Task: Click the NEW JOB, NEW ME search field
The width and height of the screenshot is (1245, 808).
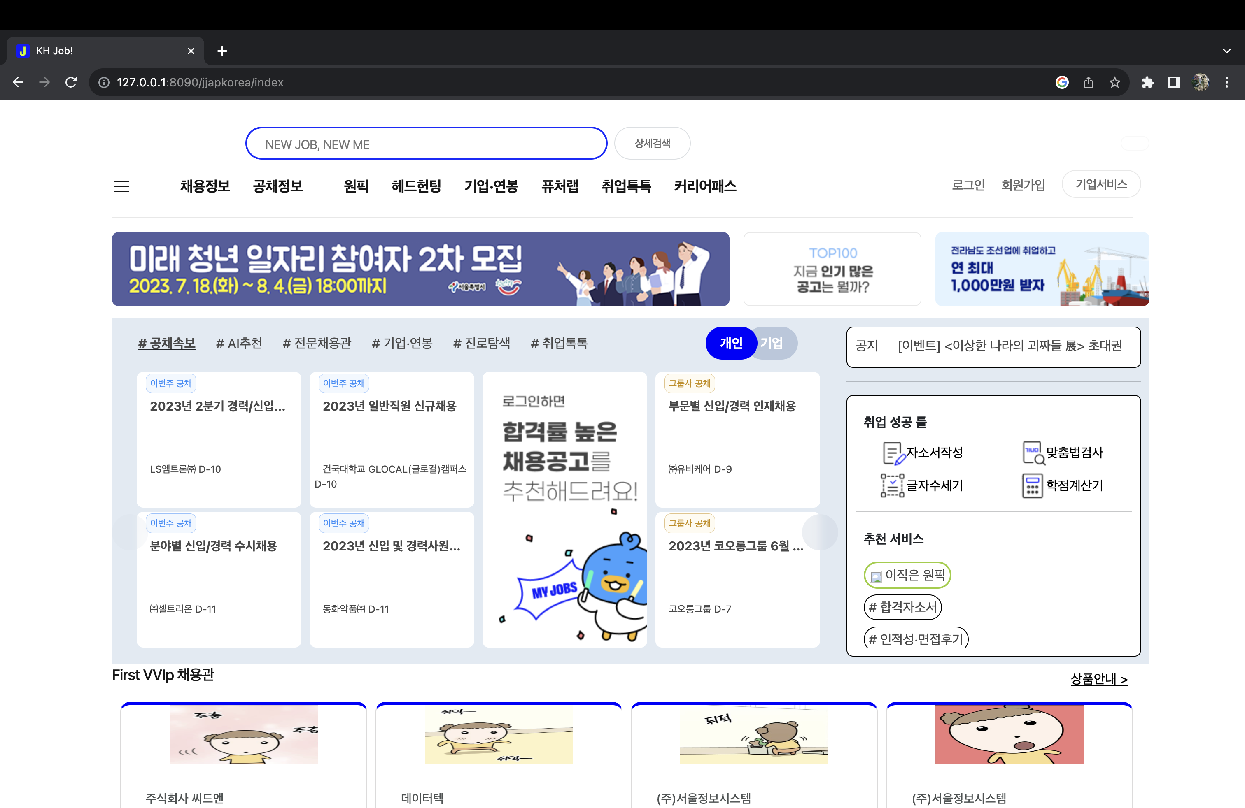Action: click(x=426, y=143)
